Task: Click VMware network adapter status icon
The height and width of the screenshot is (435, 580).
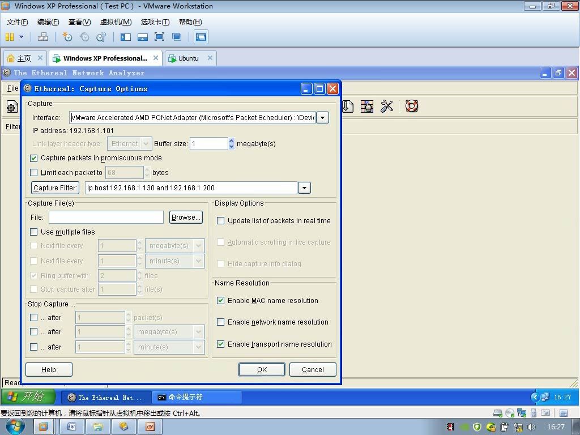Action: [522, 413]
